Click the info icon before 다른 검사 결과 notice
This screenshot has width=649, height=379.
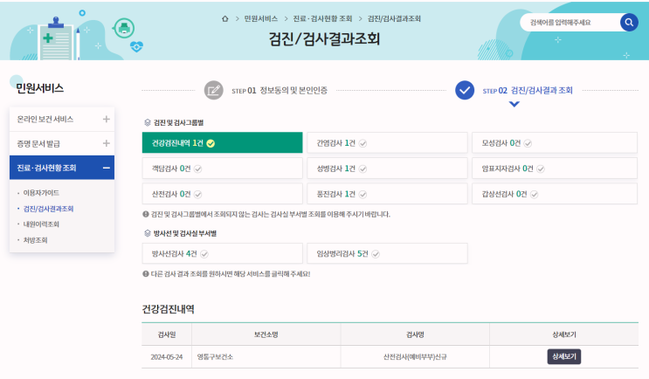click(x=146, y=274)
